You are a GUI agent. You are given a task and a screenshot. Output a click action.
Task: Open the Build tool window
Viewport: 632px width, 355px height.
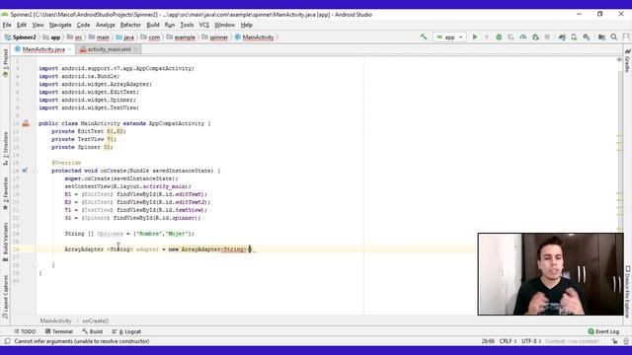(x=92, y=331)
